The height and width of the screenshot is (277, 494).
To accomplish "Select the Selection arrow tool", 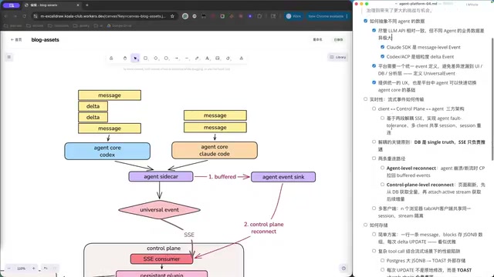I will (x=135, y=58).
